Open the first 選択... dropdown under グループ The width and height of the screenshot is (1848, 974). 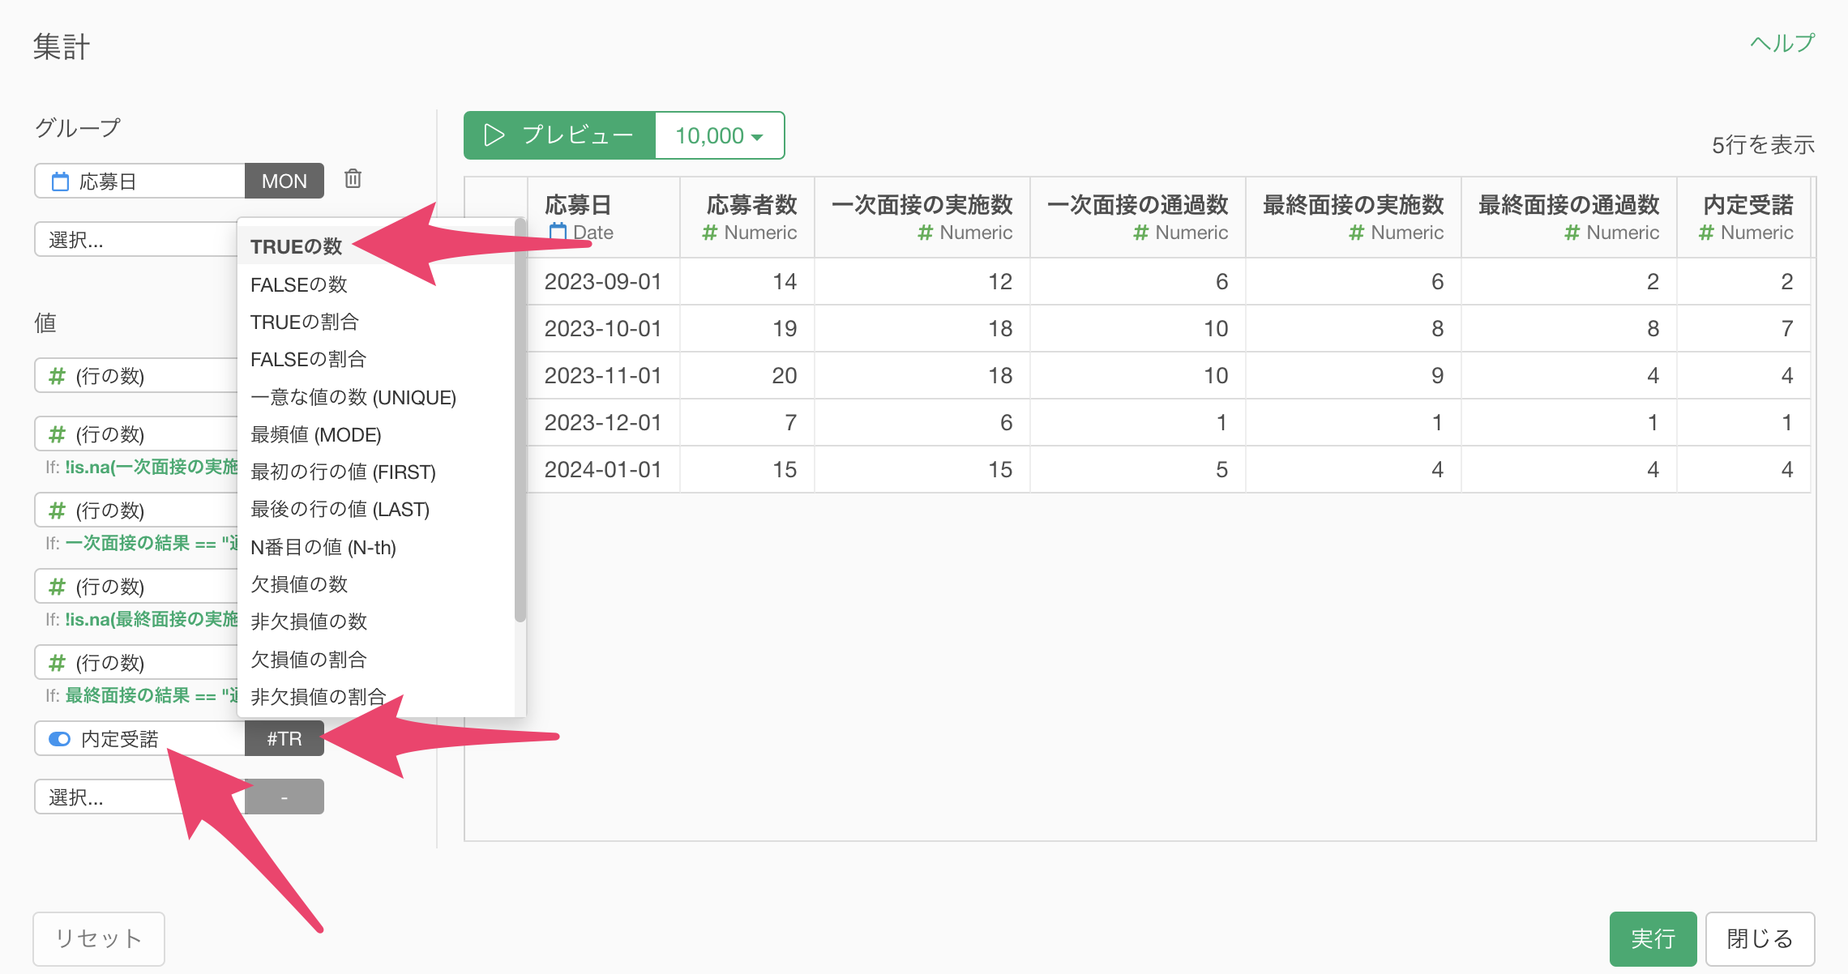tap(136, 240)
